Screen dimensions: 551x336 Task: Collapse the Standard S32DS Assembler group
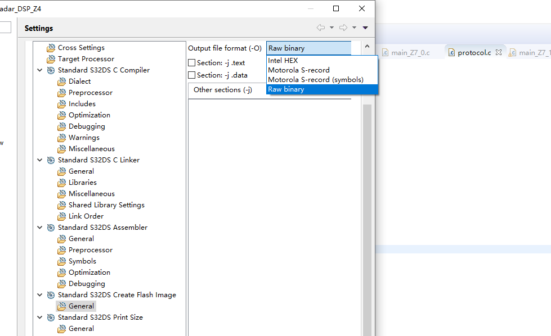(x=39, y=227)
